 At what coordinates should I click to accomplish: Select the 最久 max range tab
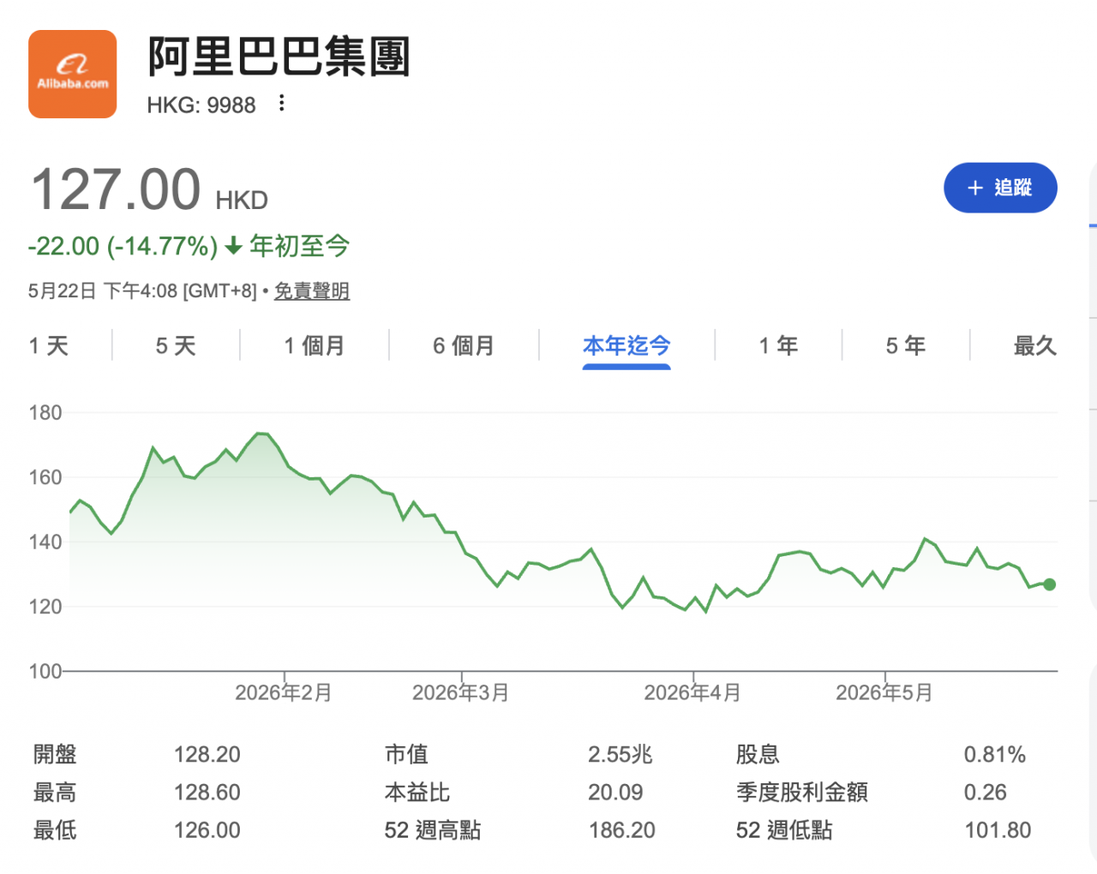(1035, 346)
